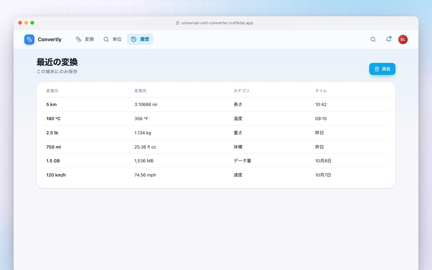432x270 pixels.
Task: Click the lock icon in address bar
Action: (178, 23)
